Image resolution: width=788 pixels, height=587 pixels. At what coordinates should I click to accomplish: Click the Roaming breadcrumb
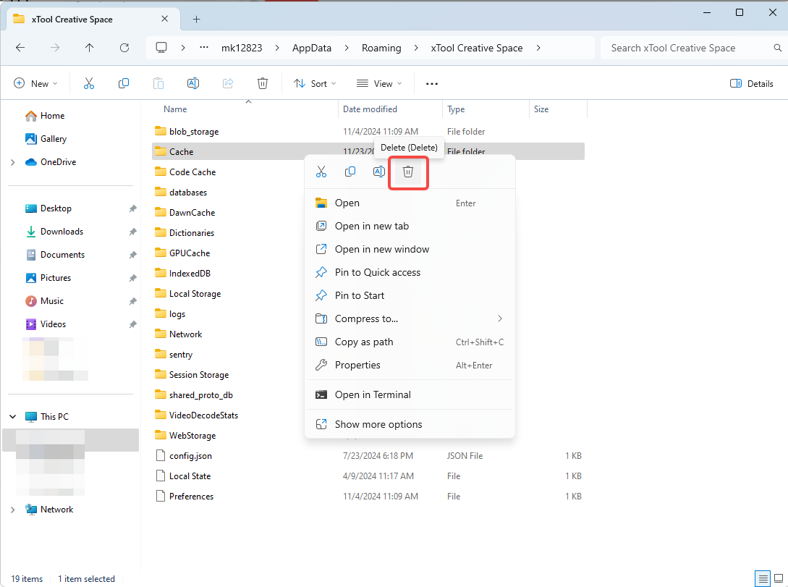tap(381, 48)
